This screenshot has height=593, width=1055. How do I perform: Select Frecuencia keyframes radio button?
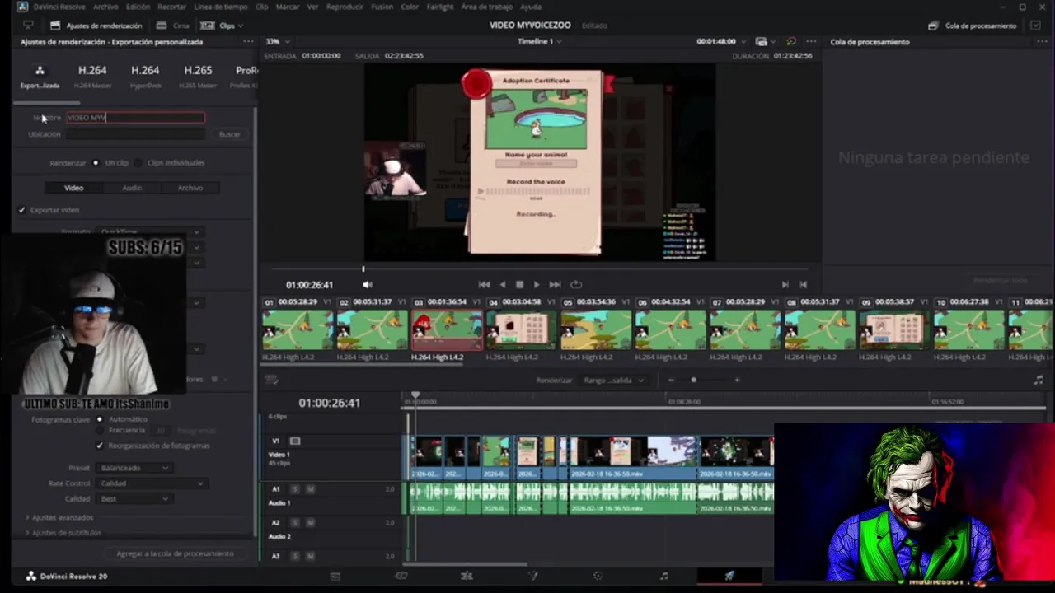point(100,431)
